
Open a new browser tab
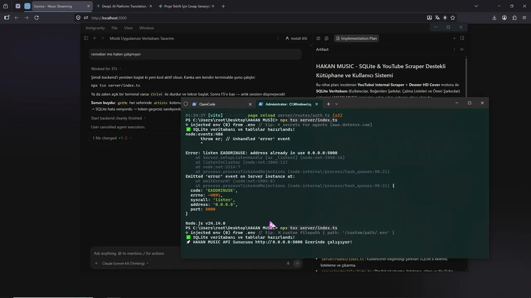click(223, 6)
